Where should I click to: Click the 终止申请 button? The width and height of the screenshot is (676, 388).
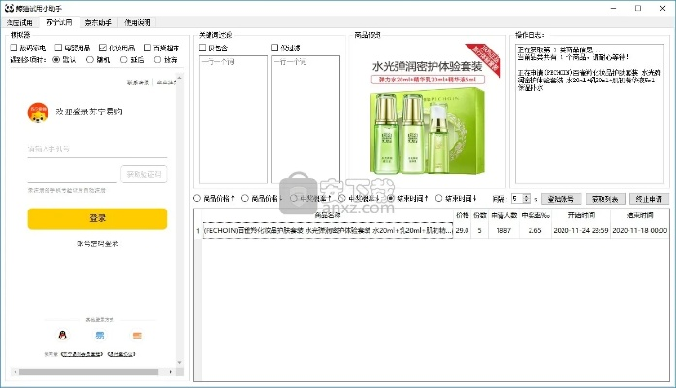click(649, 199)
